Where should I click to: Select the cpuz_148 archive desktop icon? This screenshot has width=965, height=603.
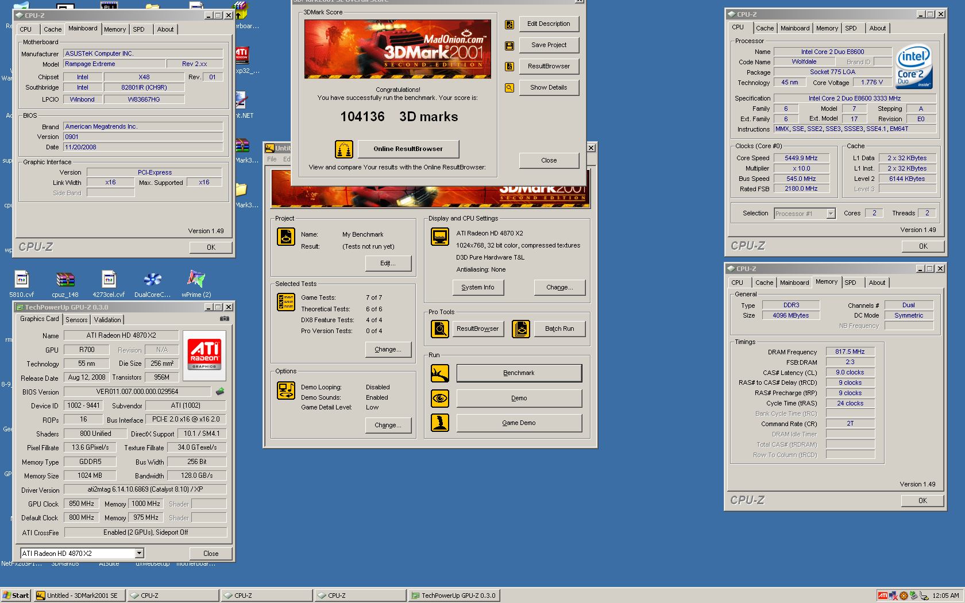coord(65,284)
